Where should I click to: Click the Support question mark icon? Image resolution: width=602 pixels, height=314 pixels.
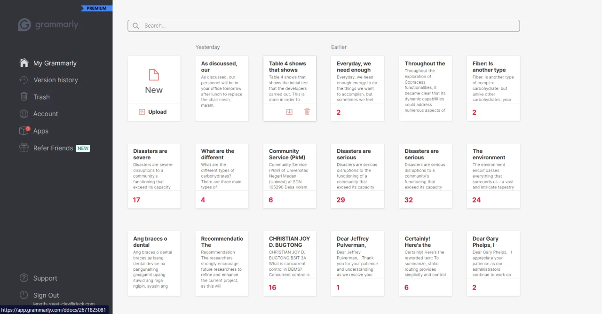click(x=24, y=278)
